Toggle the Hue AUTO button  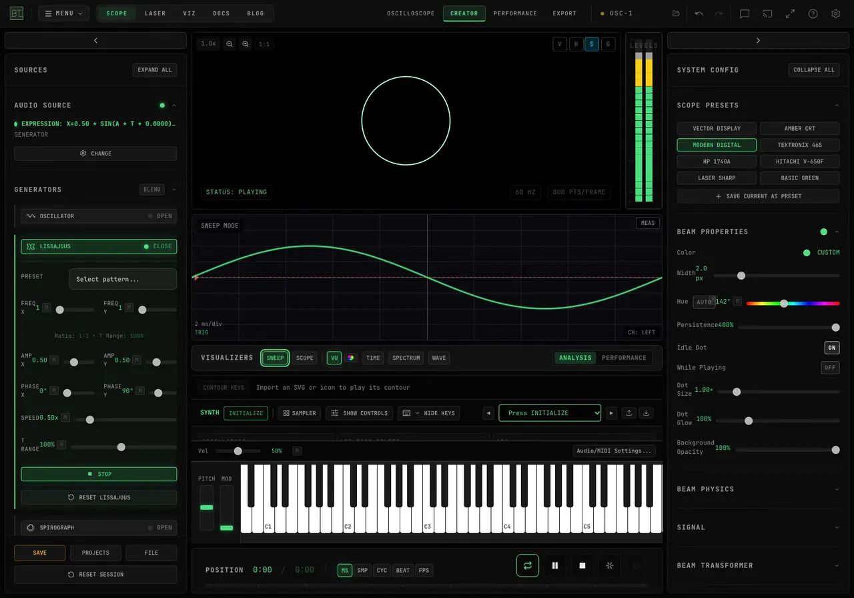(x=704, y=302)
